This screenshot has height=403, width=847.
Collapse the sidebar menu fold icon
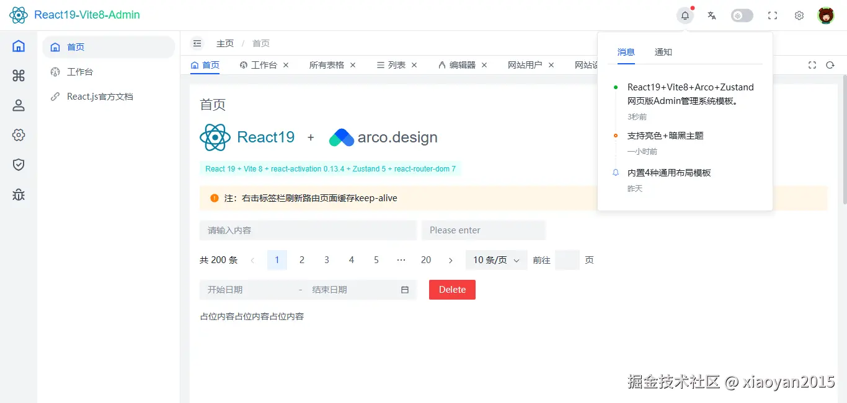coord(197,43)
